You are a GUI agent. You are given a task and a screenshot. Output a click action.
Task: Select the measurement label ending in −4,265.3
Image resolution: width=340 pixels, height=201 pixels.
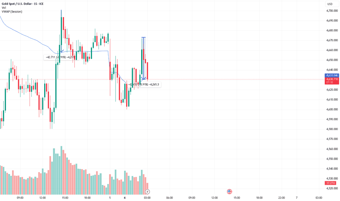(x=143, y=84)
